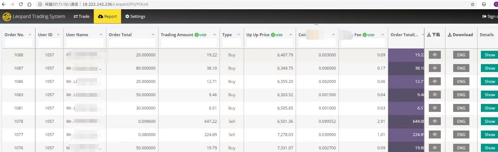Click the Details column header

point(486,35)
